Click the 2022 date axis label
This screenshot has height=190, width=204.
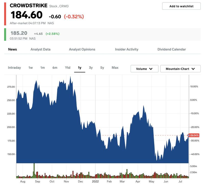(x=95, y=181)
